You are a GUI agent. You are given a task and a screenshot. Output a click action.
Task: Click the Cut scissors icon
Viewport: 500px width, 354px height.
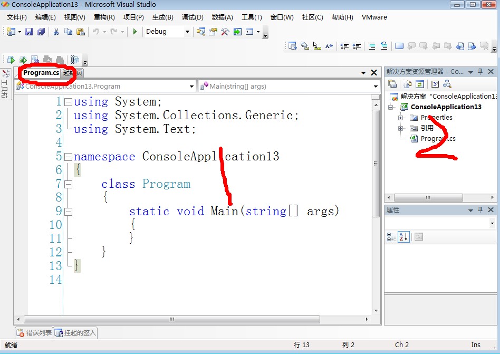coord(56,32)
